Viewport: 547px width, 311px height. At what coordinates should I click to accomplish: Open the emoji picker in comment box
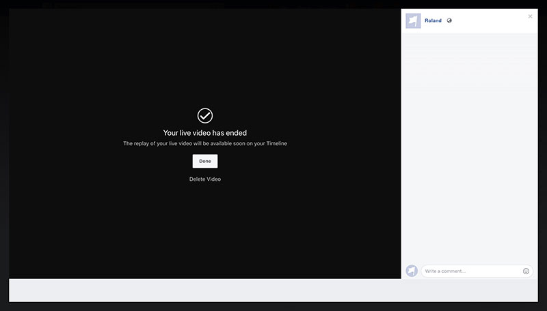point(526,271)
